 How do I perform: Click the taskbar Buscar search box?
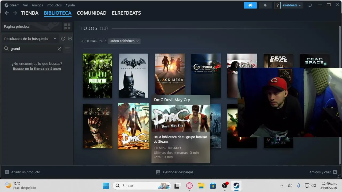[142, 186]
